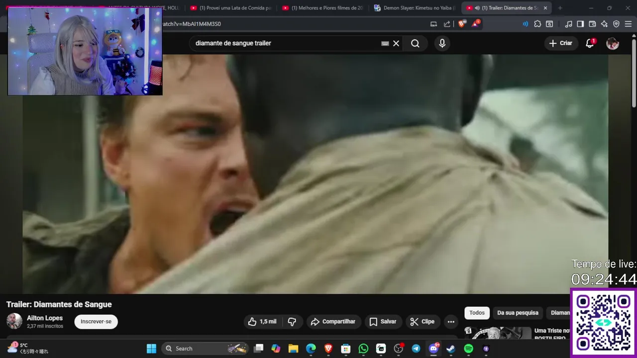Viewport: 637px width, 358px height.
Task: Select the Todos filter chip
Action: [477, 313]
